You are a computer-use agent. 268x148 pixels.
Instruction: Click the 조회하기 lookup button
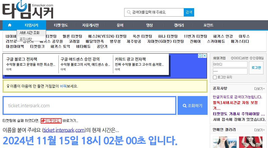[192, 106]
